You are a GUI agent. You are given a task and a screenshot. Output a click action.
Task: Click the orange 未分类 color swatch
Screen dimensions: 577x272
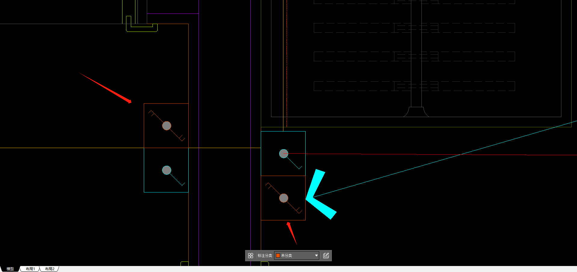coord(278,255)
